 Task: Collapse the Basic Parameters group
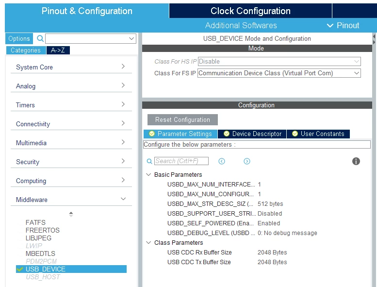148,175
